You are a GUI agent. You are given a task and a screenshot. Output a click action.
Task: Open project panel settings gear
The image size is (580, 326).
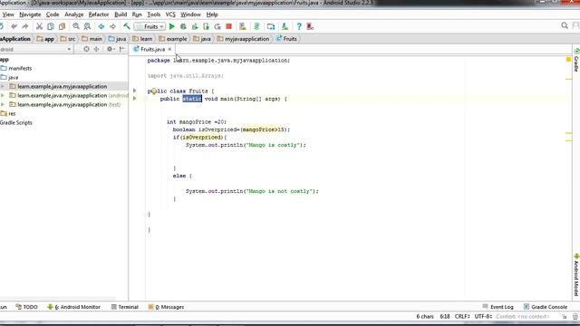(110, 49)
